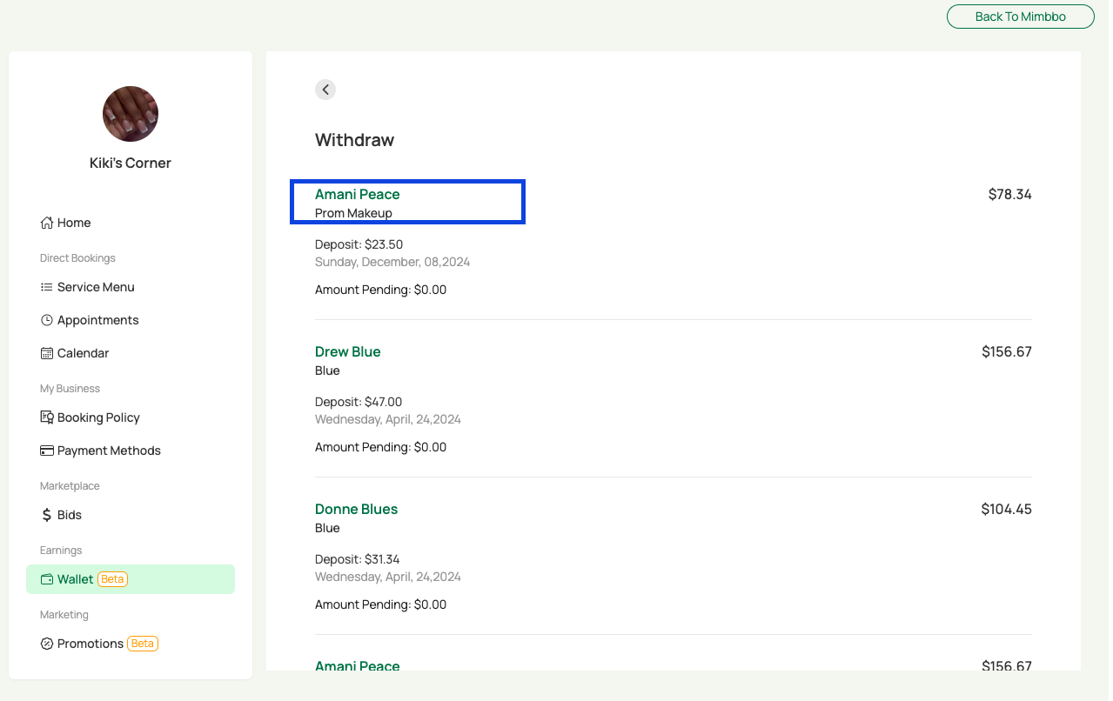Click Deposit: $47.00 text
This screenshot has height=701, width=1113.
359,402
